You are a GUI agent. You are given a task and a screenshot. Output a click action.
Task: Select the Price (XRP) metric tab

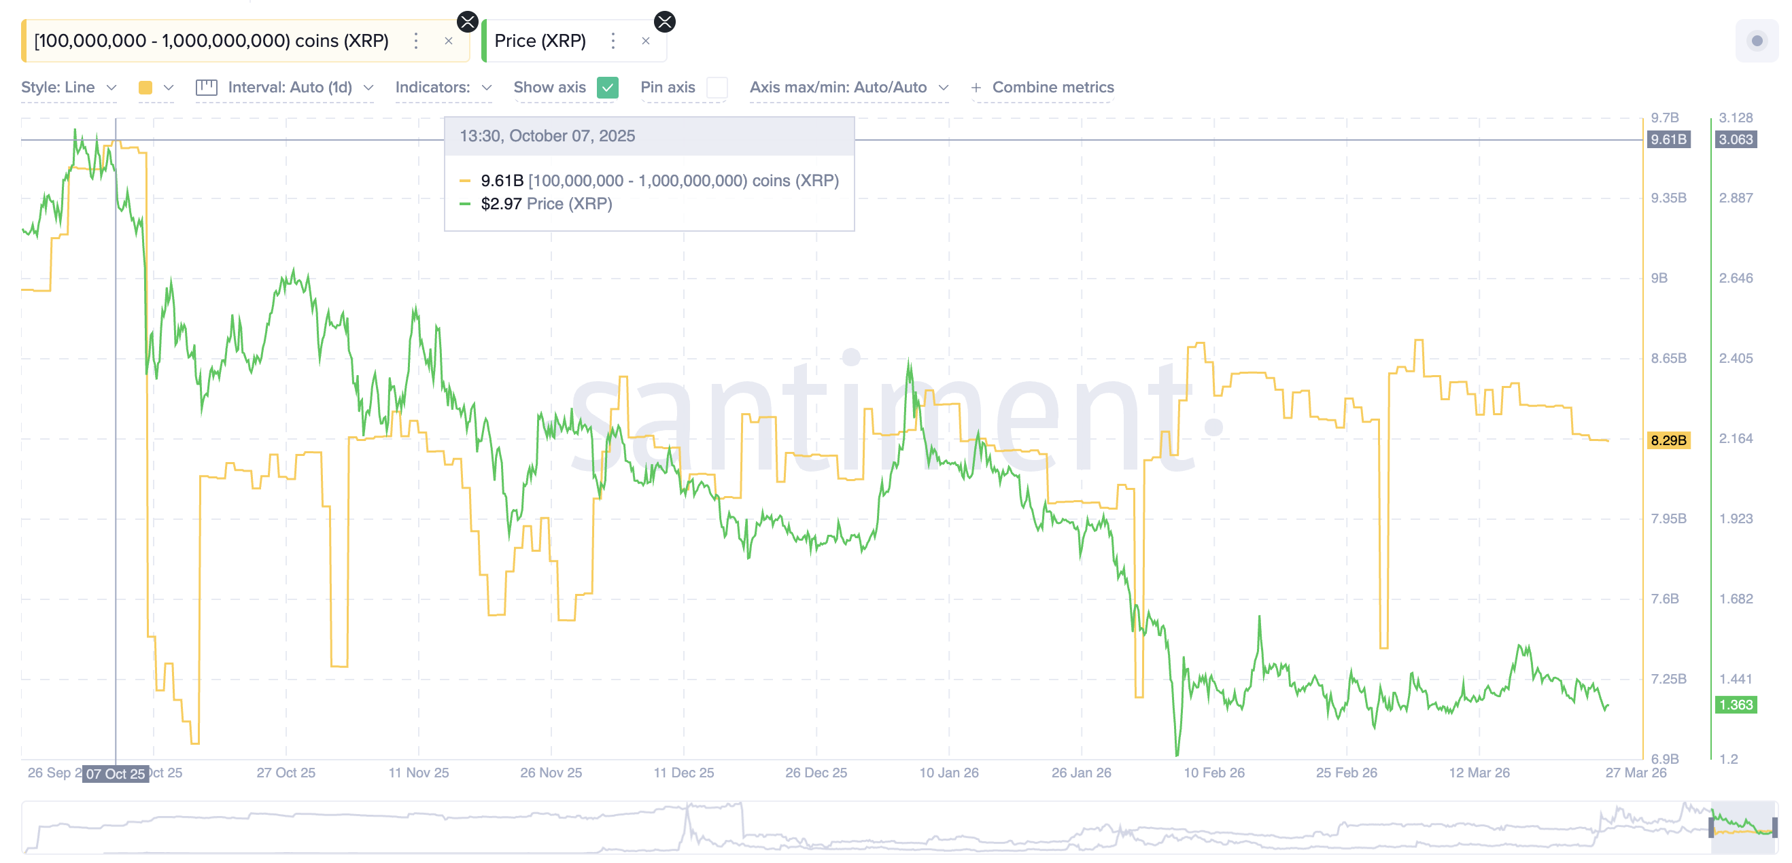point(540,41)
